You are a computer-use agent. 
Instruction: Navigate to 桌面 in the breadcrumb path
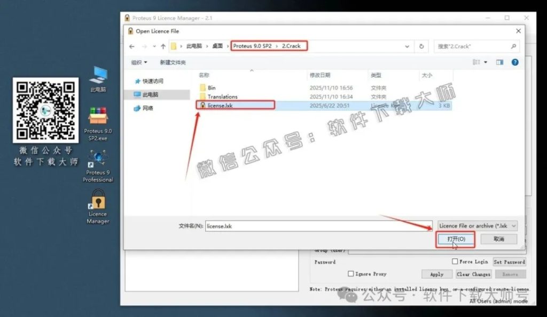coord(216,46)
